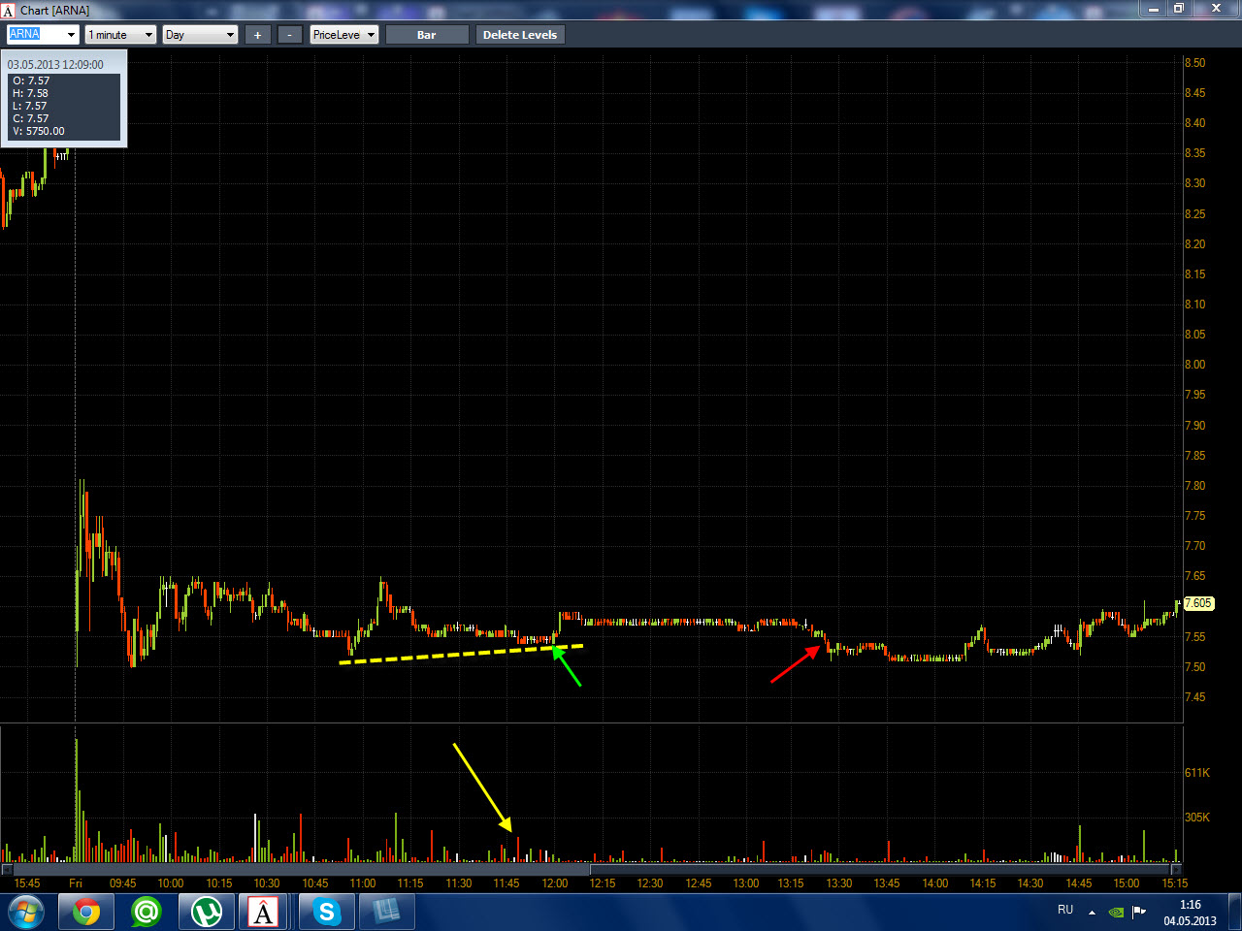Open the 1 minute interval dropdown
This screenshot has width=1242, height=931.
coord(120,35)
